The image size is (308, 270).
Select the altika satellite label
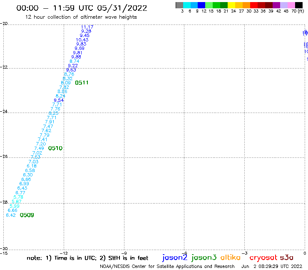pyautogui.click(x=231, y=257)
